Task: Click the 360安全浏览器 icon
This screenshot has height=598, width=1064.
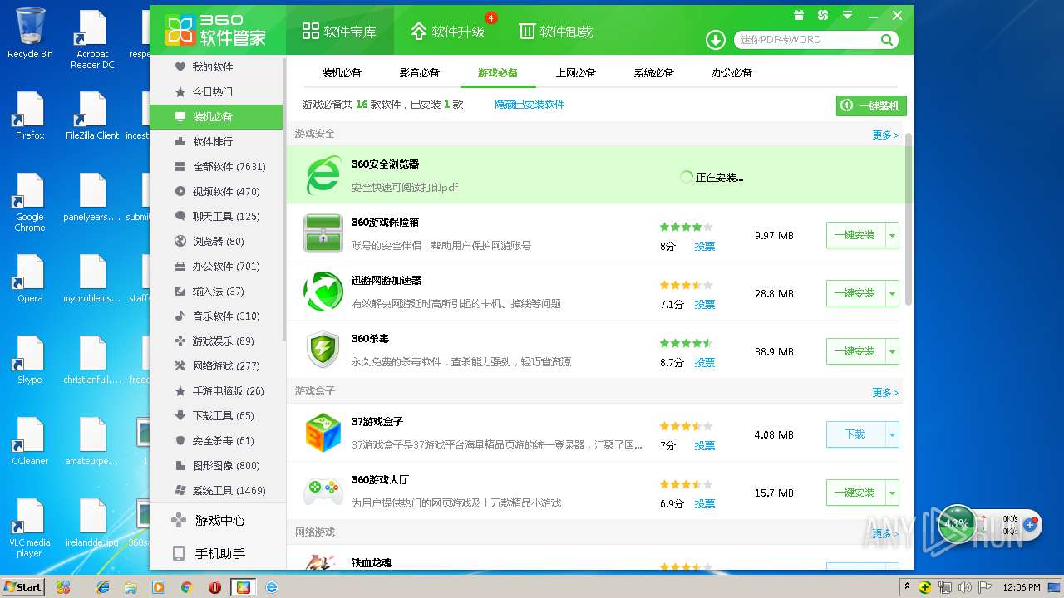Action: [x=323, y=175]
